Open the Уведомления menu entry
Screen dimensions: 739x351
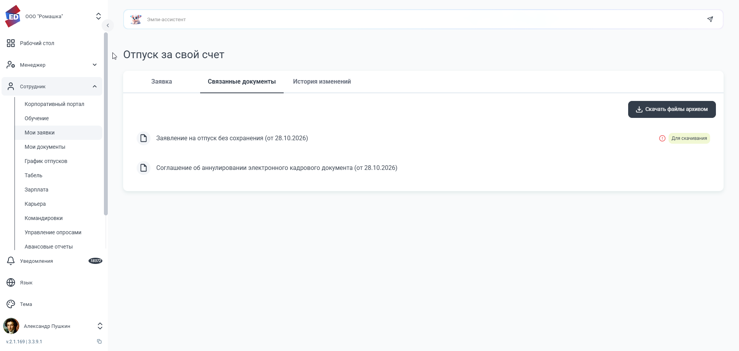37,261
